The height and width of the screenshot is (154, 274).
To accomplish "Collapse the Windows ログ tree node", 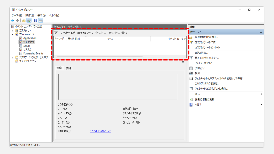I will [x=12, y=34].
